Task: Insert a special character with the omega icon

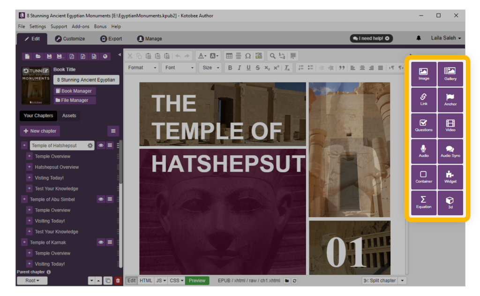Action: tap(247, 56)
